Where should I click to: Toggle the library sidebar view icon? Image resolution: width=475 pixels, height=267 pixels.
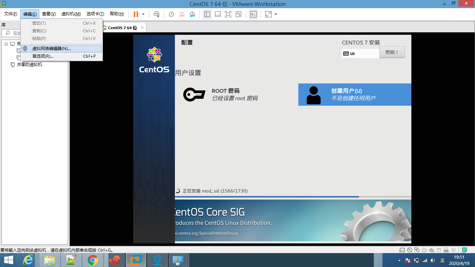207,14
